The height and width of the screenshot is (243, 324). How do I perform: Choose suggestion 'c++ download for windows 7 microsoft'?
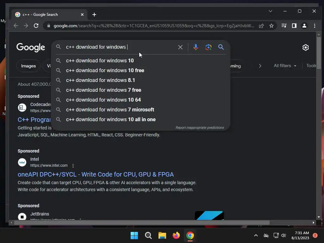[140, 110]
